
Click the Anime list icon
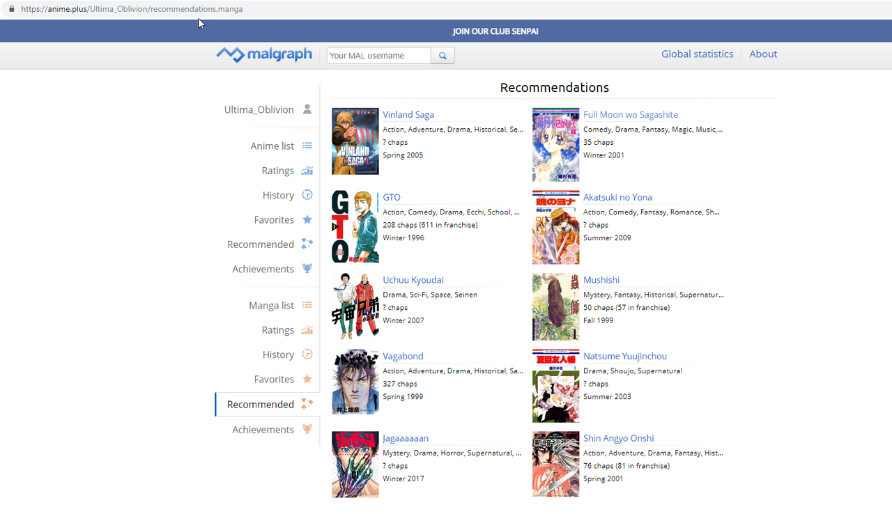click(x=307, y=146)
